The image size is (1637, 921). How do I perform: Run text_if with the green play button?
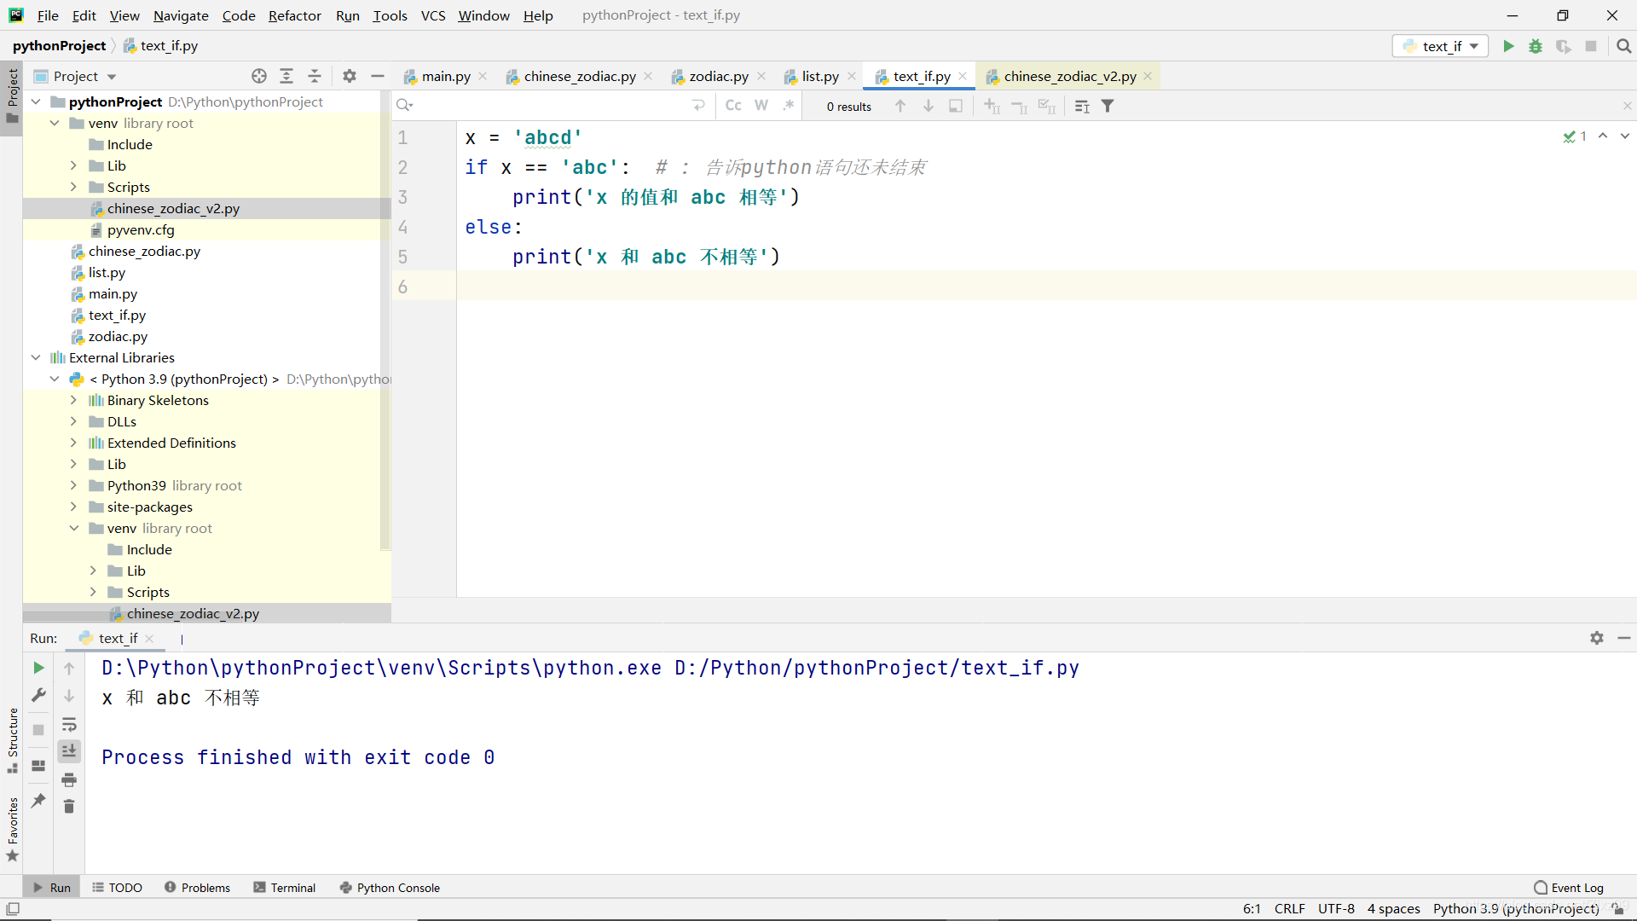[x=1508, y=46]
